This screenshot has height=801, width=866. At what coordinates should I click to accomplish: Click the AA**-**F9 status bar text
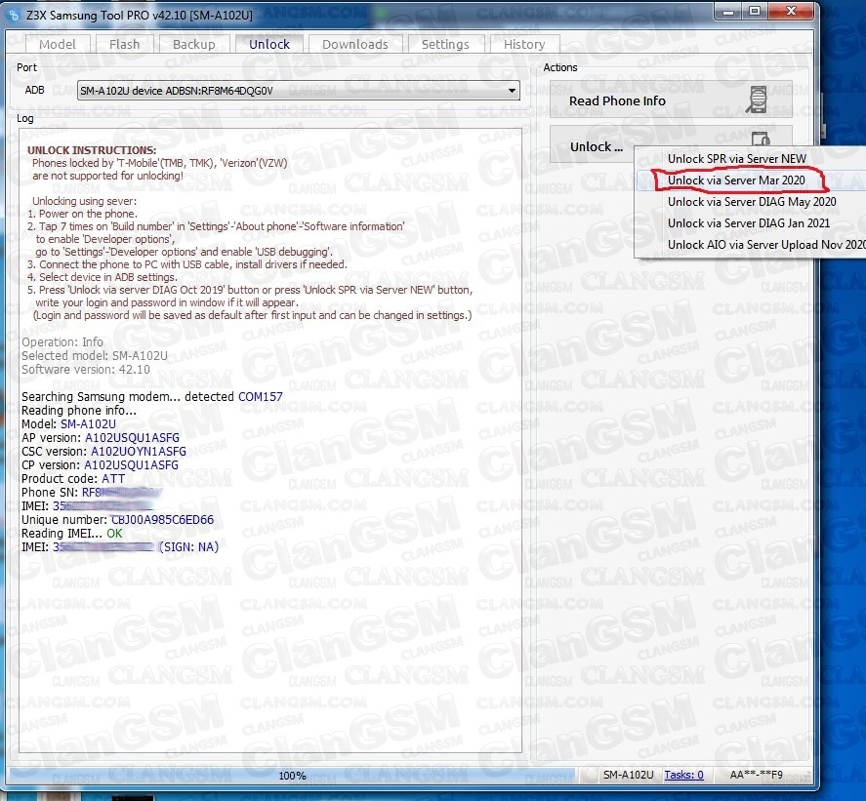click(756, 775)
